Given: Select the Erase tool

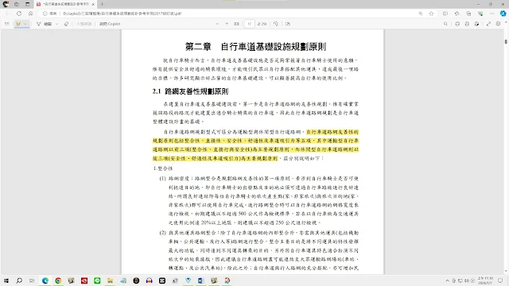Looking at the screenshot, I should pyautogui.click(x=66, y=24).
